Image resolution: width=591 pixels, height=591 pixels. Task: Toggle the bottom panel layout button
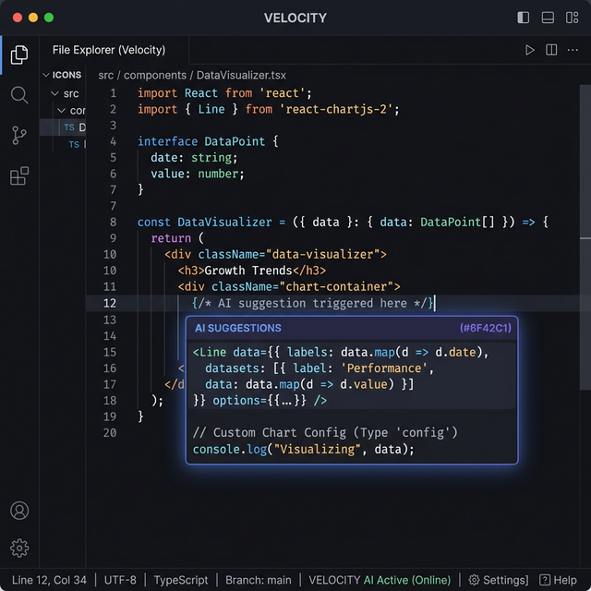pos(548,18)
